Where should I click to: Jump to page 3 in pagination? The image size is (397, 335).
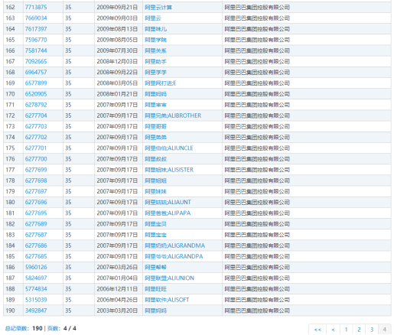tap(372, 330)
